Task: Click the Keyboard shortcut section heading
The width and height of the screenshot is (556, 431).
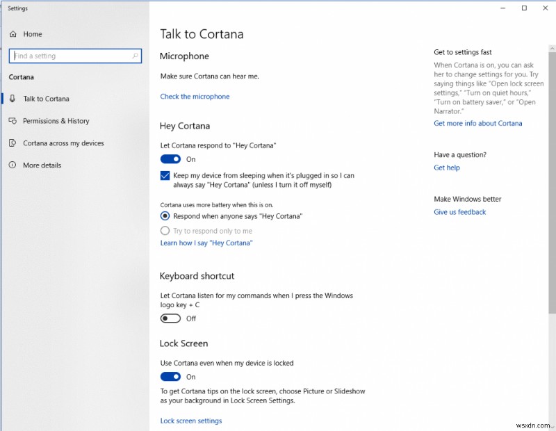Action: tap(197, 276)
